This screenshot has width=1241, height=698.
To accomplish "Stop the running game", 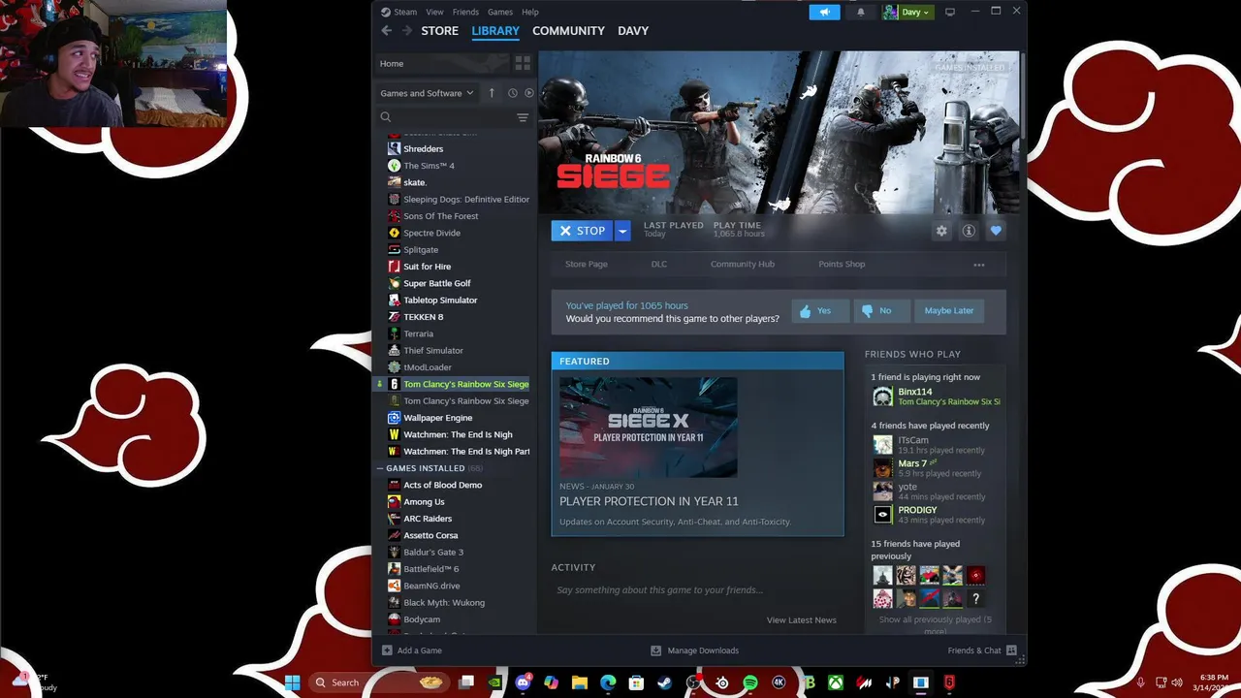I will pos(582,231).
